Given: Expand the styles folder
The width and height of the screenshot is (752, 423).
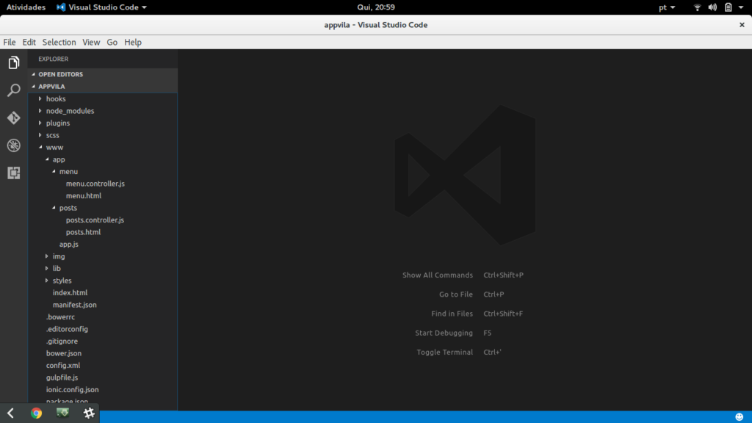Looking at the screenshot, I should click(x=62, y=281).
